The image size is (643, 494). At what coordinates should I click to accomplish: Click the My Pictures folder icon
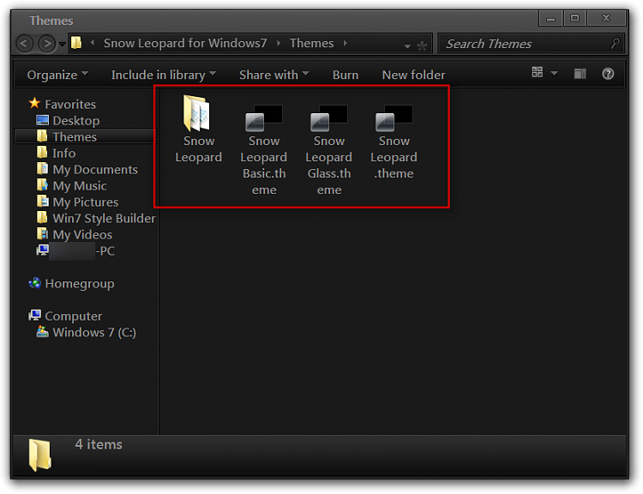tap(42, 201)
